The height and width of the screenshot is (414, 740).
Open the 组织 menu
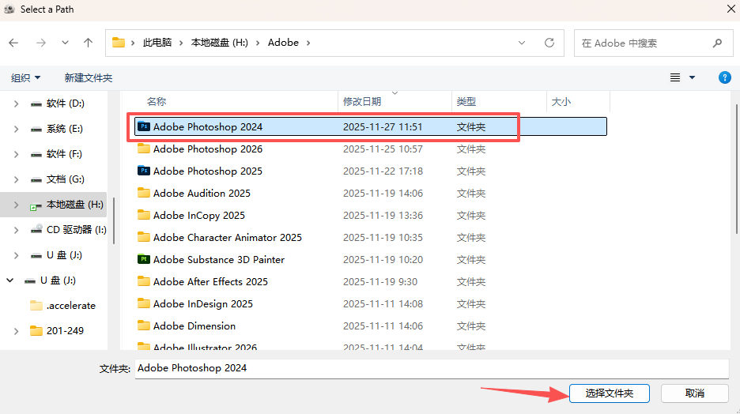(25, 77)
